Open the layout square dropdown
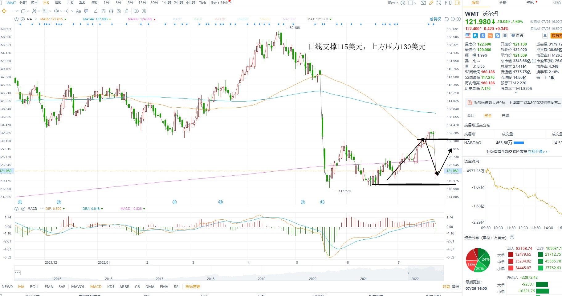Image resolution: width=562 pixels, height=296 pixels. tap(413, 3)
